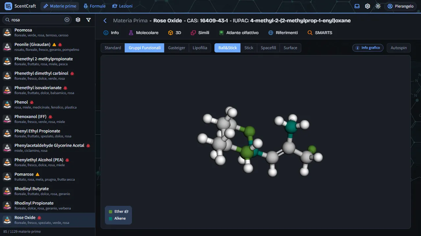This screenshot has height=236, width=421.
Task: Open the settings gear icon
Action: 367,6
